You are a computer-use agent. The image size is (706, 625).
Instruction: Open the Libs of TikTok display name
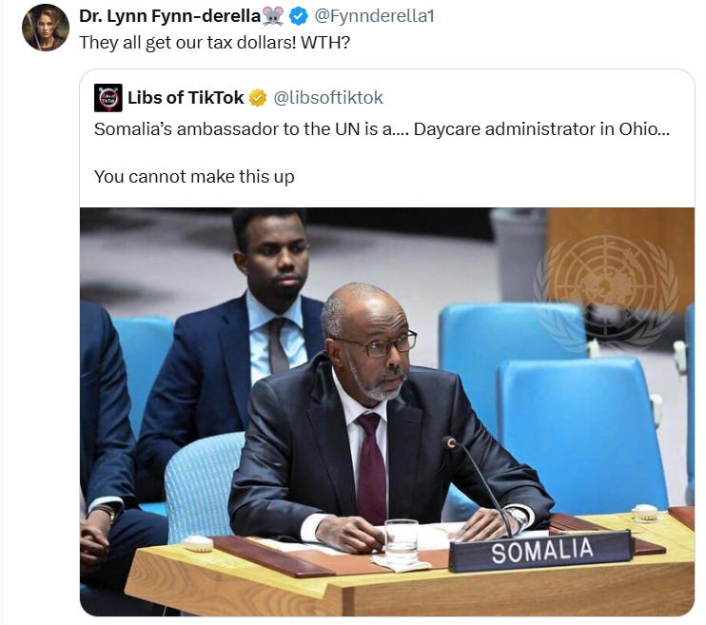(186, 98)
